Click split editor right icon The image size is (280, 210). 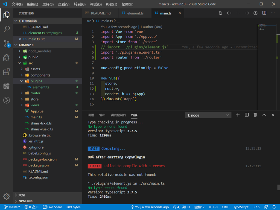264,13
